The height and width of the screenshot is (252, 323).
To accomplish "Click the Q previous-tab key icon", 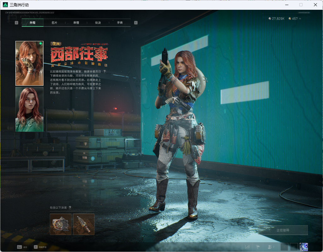I will (x=16, y=23).
